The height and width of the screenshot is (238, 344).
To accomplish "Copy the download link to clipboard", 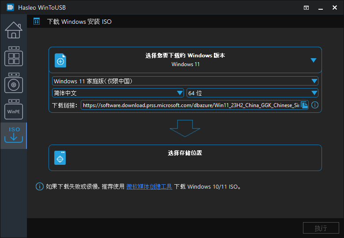I will click(304, 105).
